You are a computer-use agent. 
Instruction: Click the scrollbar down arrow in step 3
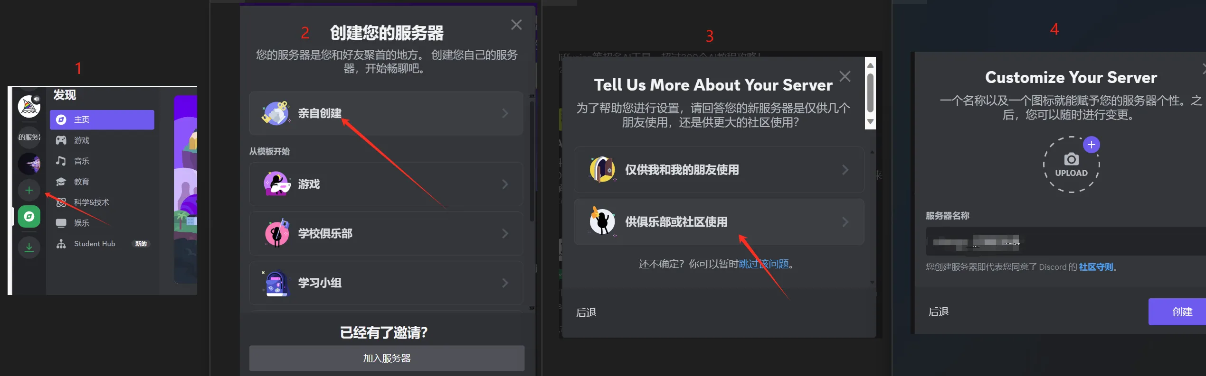click(x=870, y=122)
